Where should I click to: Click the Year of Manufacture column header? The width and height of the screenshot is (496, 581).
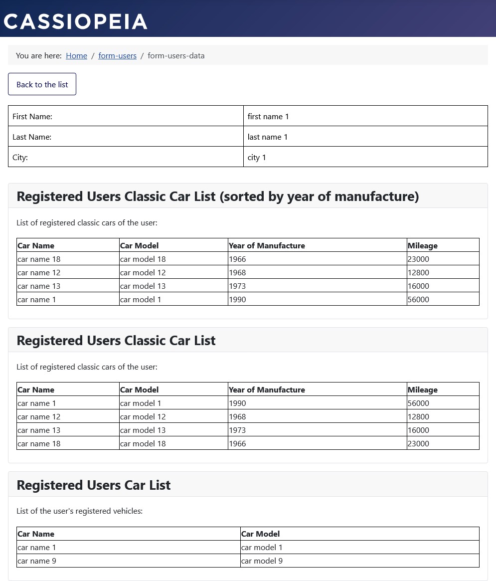(267, 245)
